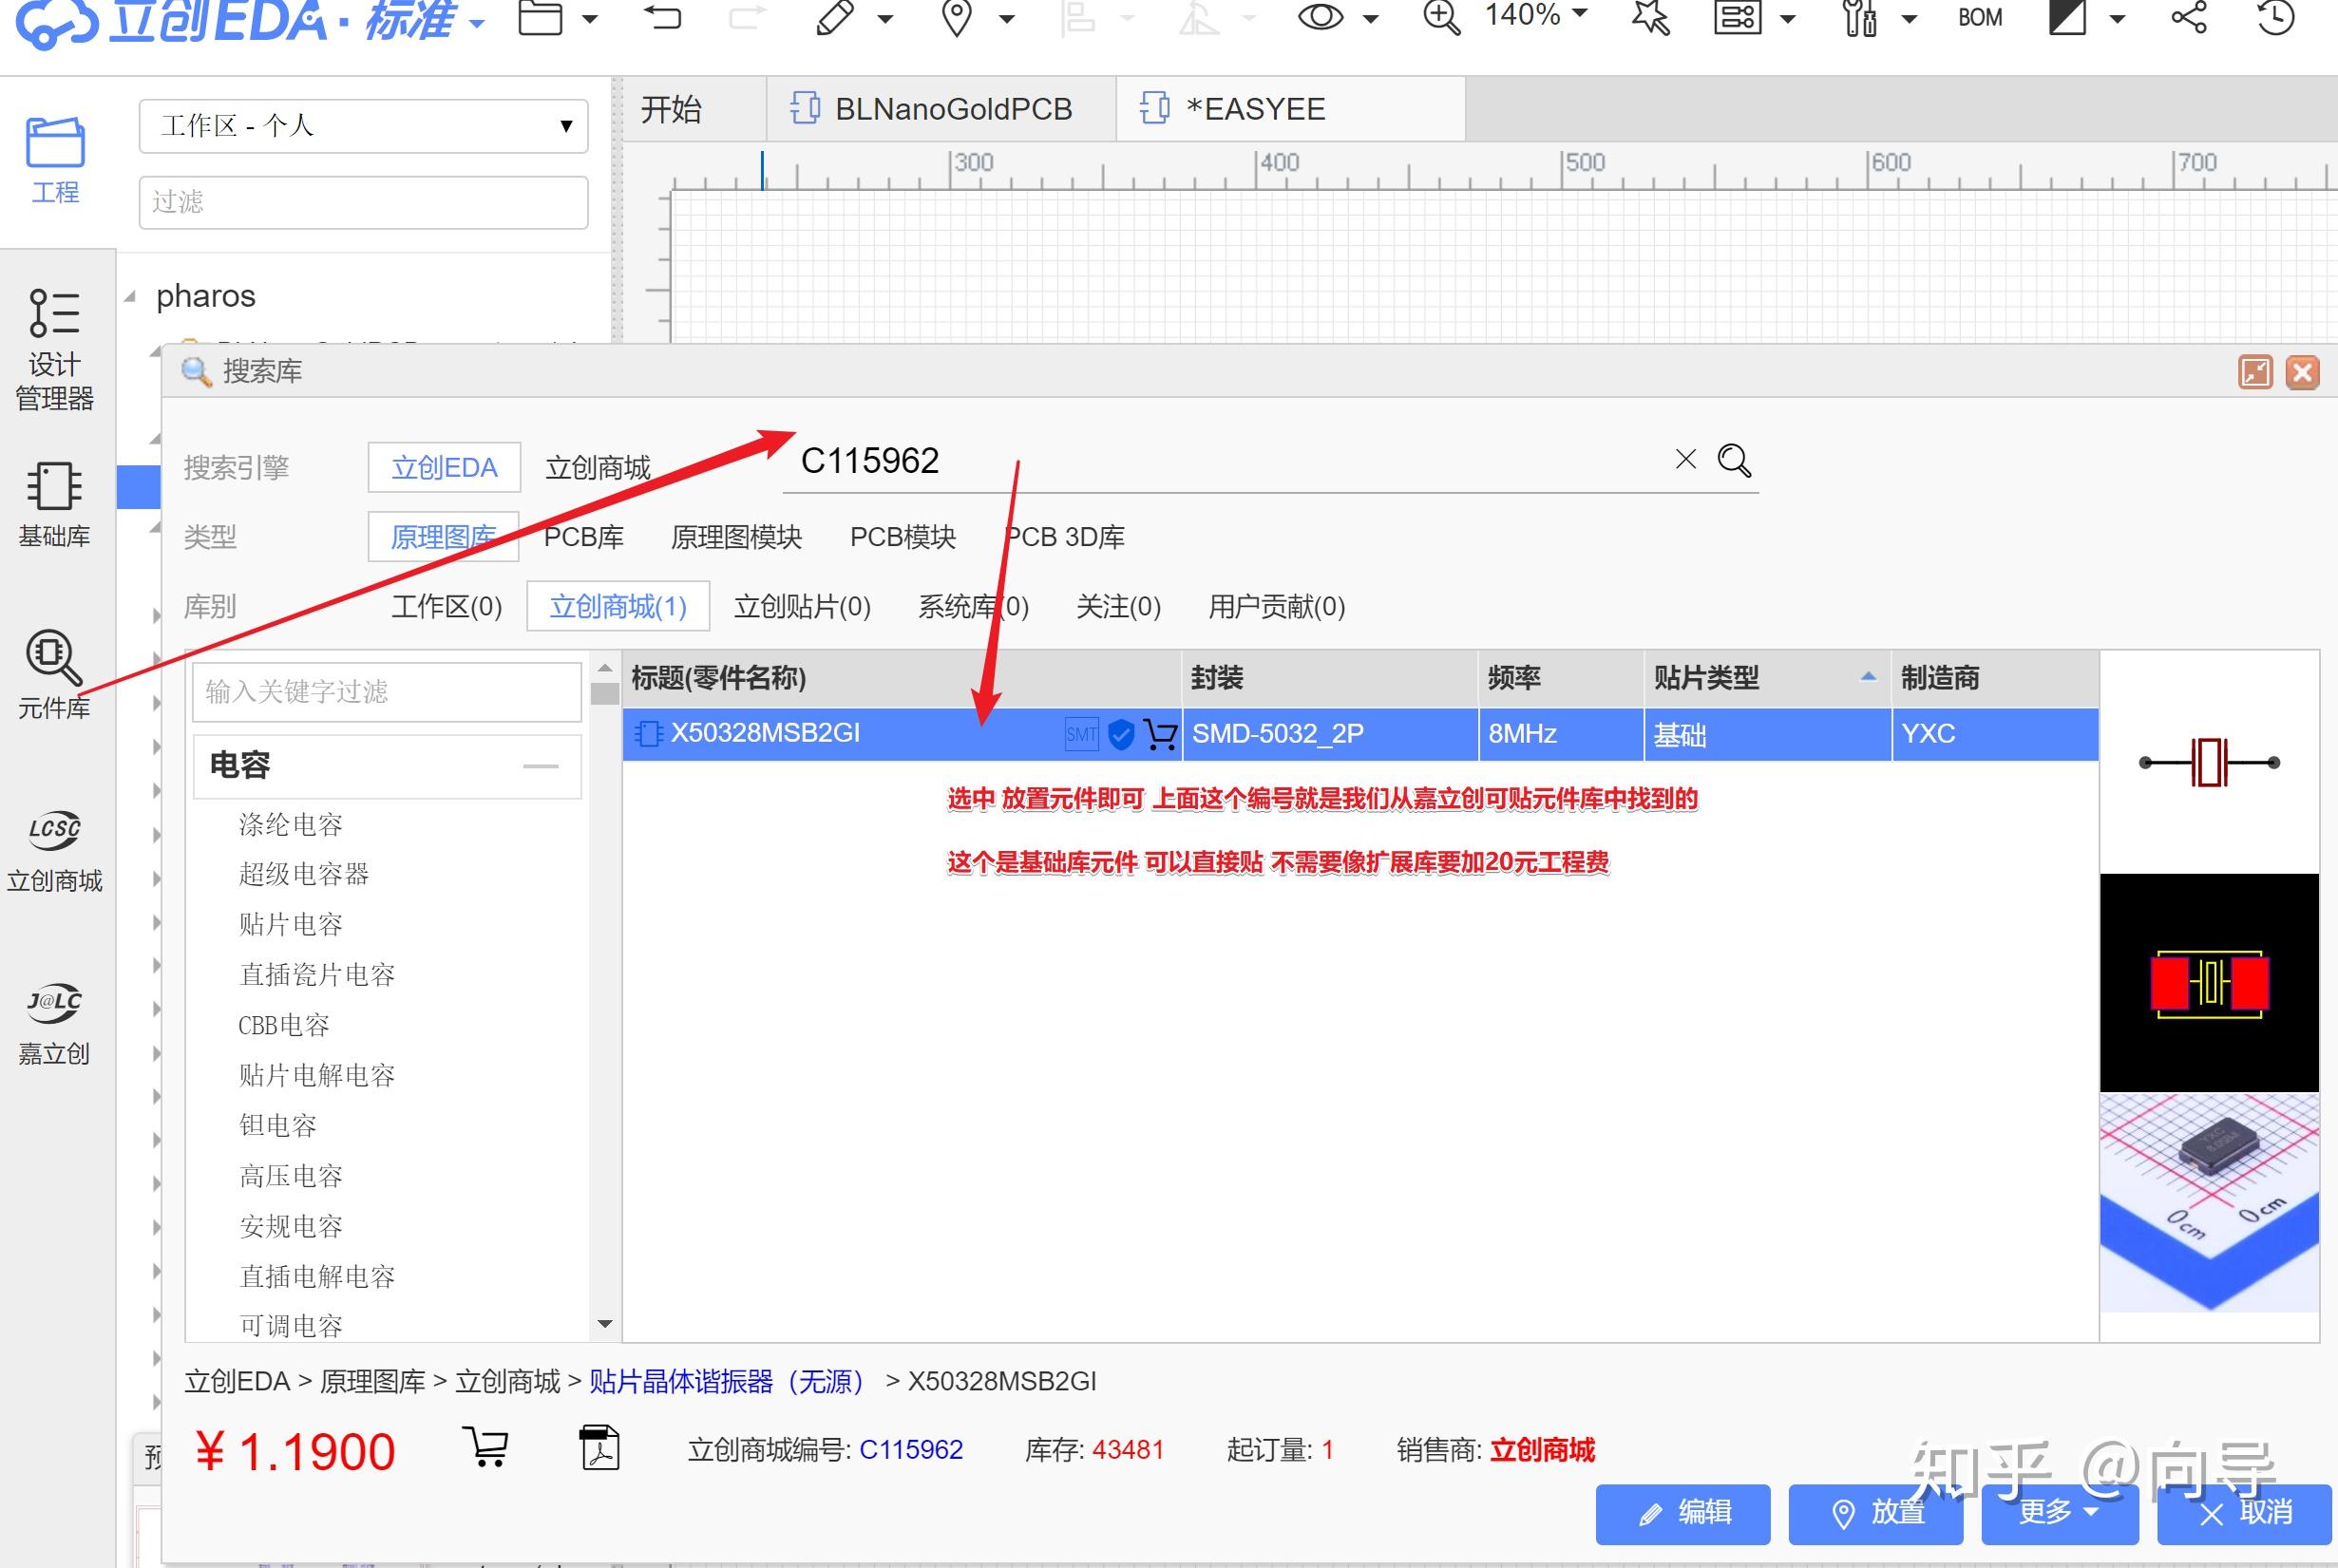This screenshot has width=2338, height=1568.
Task: Click the magnifier search icon beside C115962
Action: (1733, 460)
